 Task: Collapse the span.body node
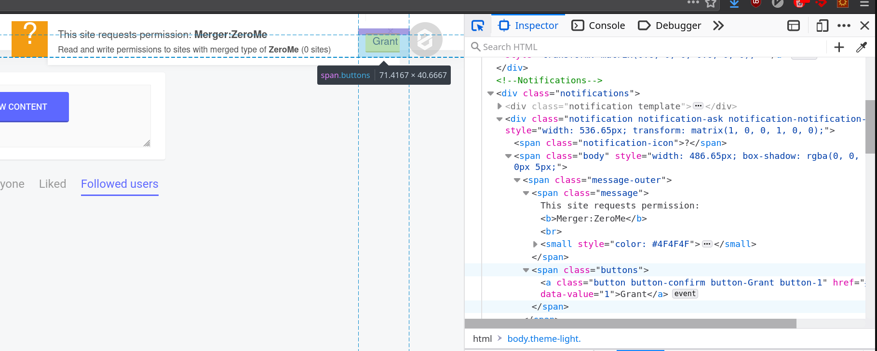pos(508,156)
